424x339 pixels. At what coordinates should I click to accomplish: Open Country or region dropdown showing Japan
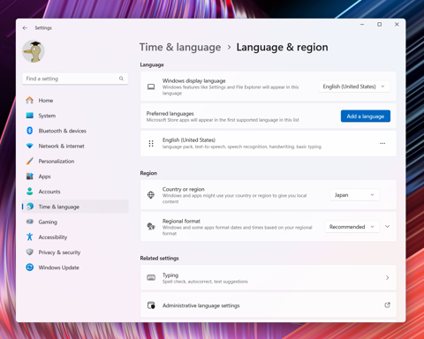point(354,195)
